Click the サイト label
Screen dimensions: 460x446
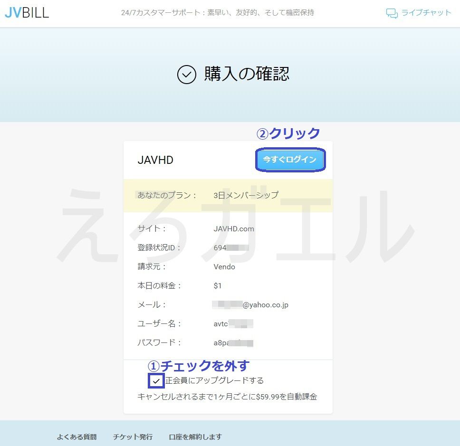click(x=152, y=228)
